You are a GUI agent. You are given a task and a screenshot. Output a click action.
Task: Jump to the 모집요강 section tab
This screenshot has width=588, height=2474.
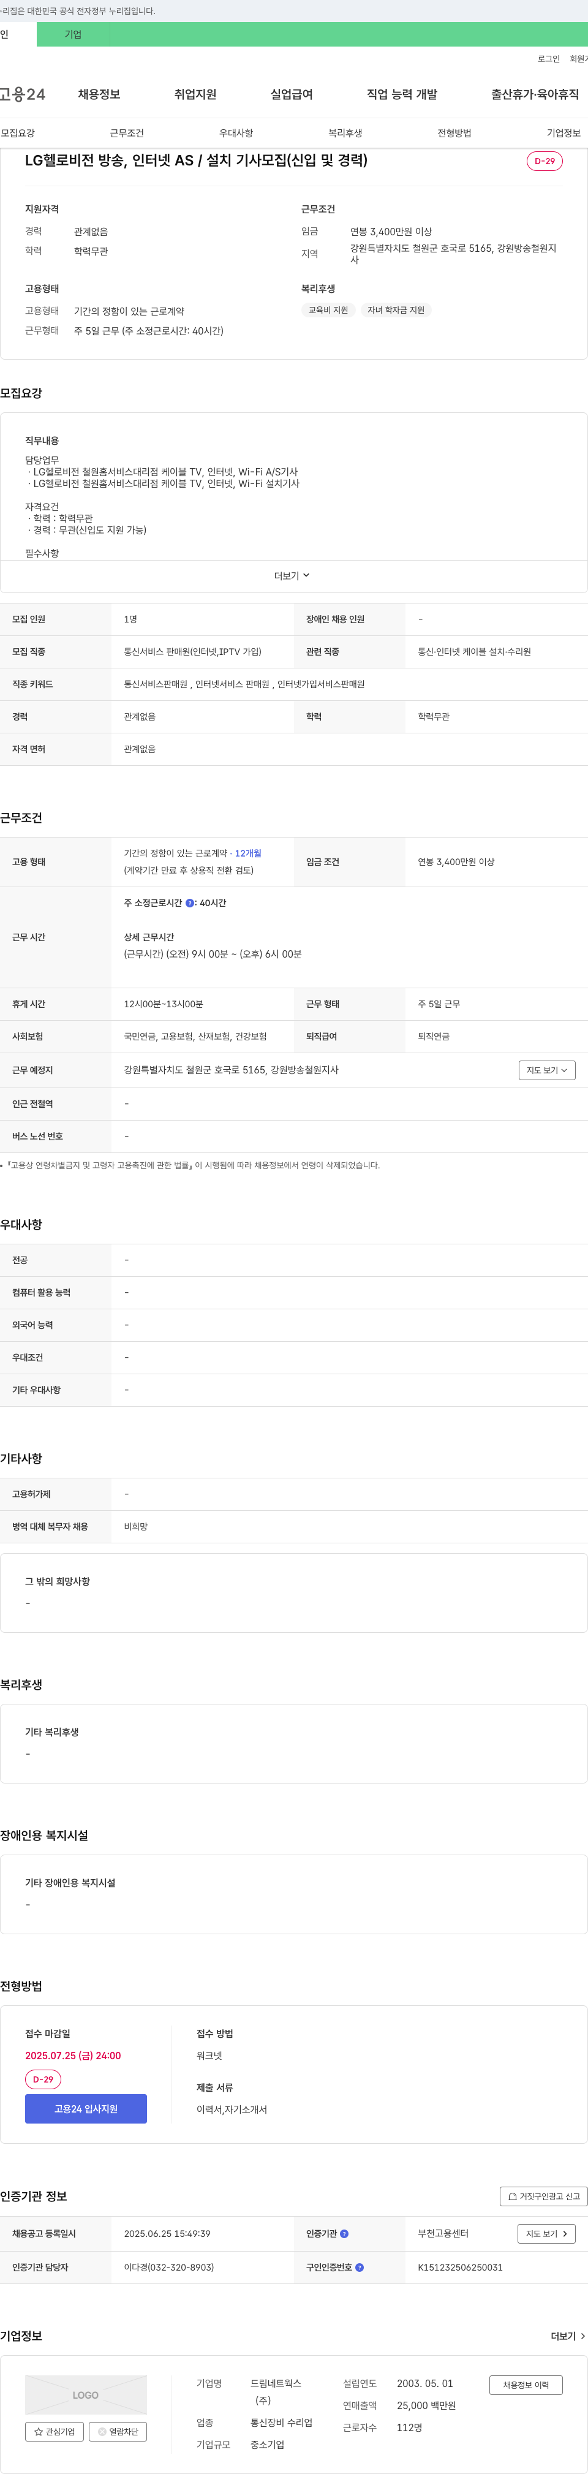click(18, 132)
